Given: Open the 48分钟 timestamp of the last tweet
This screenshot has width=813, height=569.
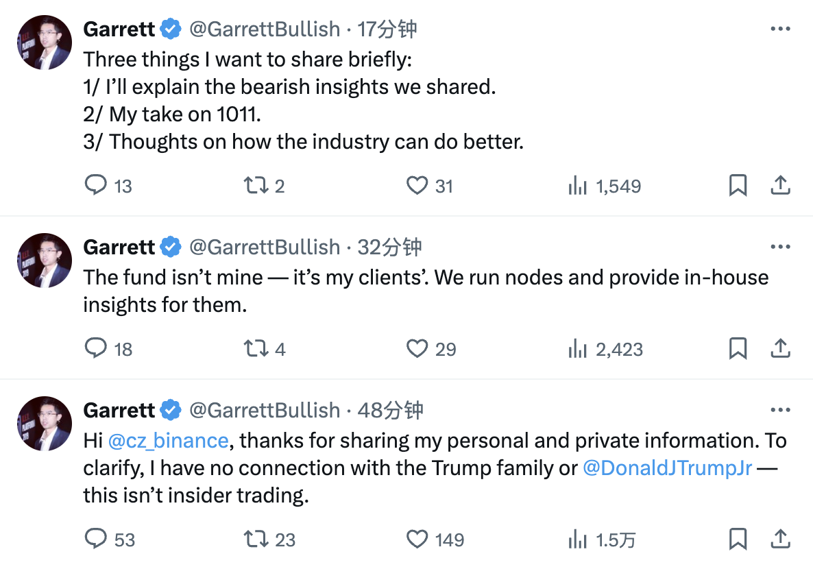Looking at the screenshot, I should tap(390, 410).
